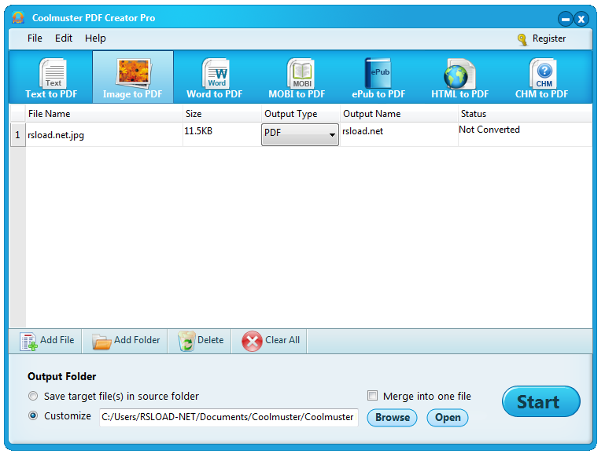Click the rsload.net output name cell

click(x=400, y=135)
